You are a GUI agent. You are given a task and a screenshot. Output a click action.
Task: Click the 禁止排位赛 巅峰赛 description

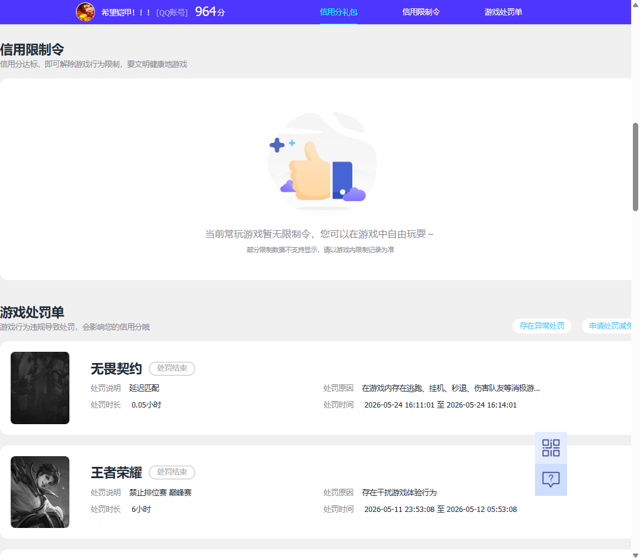(160, 492)
